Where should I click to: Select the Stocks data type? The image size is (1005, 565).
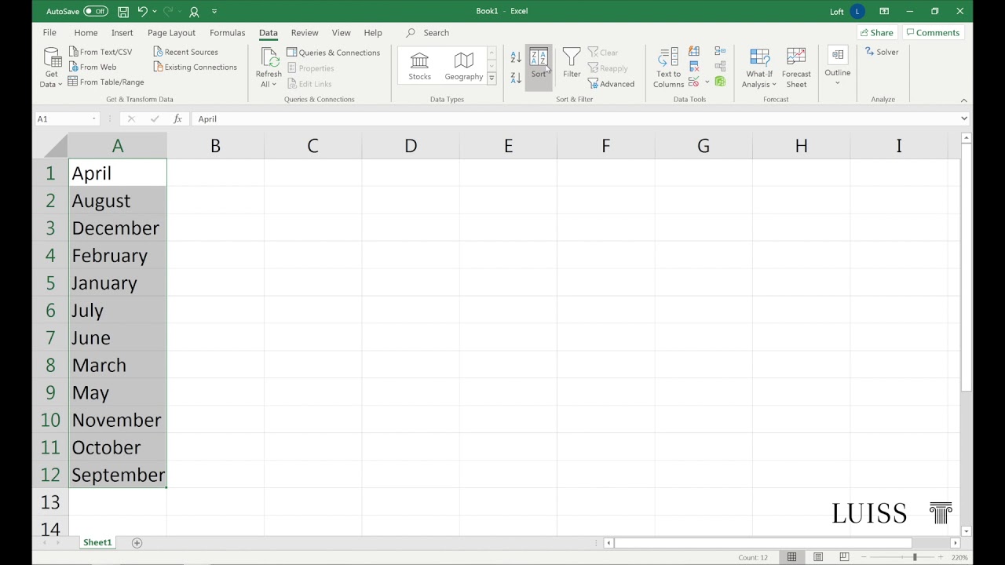(419, 67)
